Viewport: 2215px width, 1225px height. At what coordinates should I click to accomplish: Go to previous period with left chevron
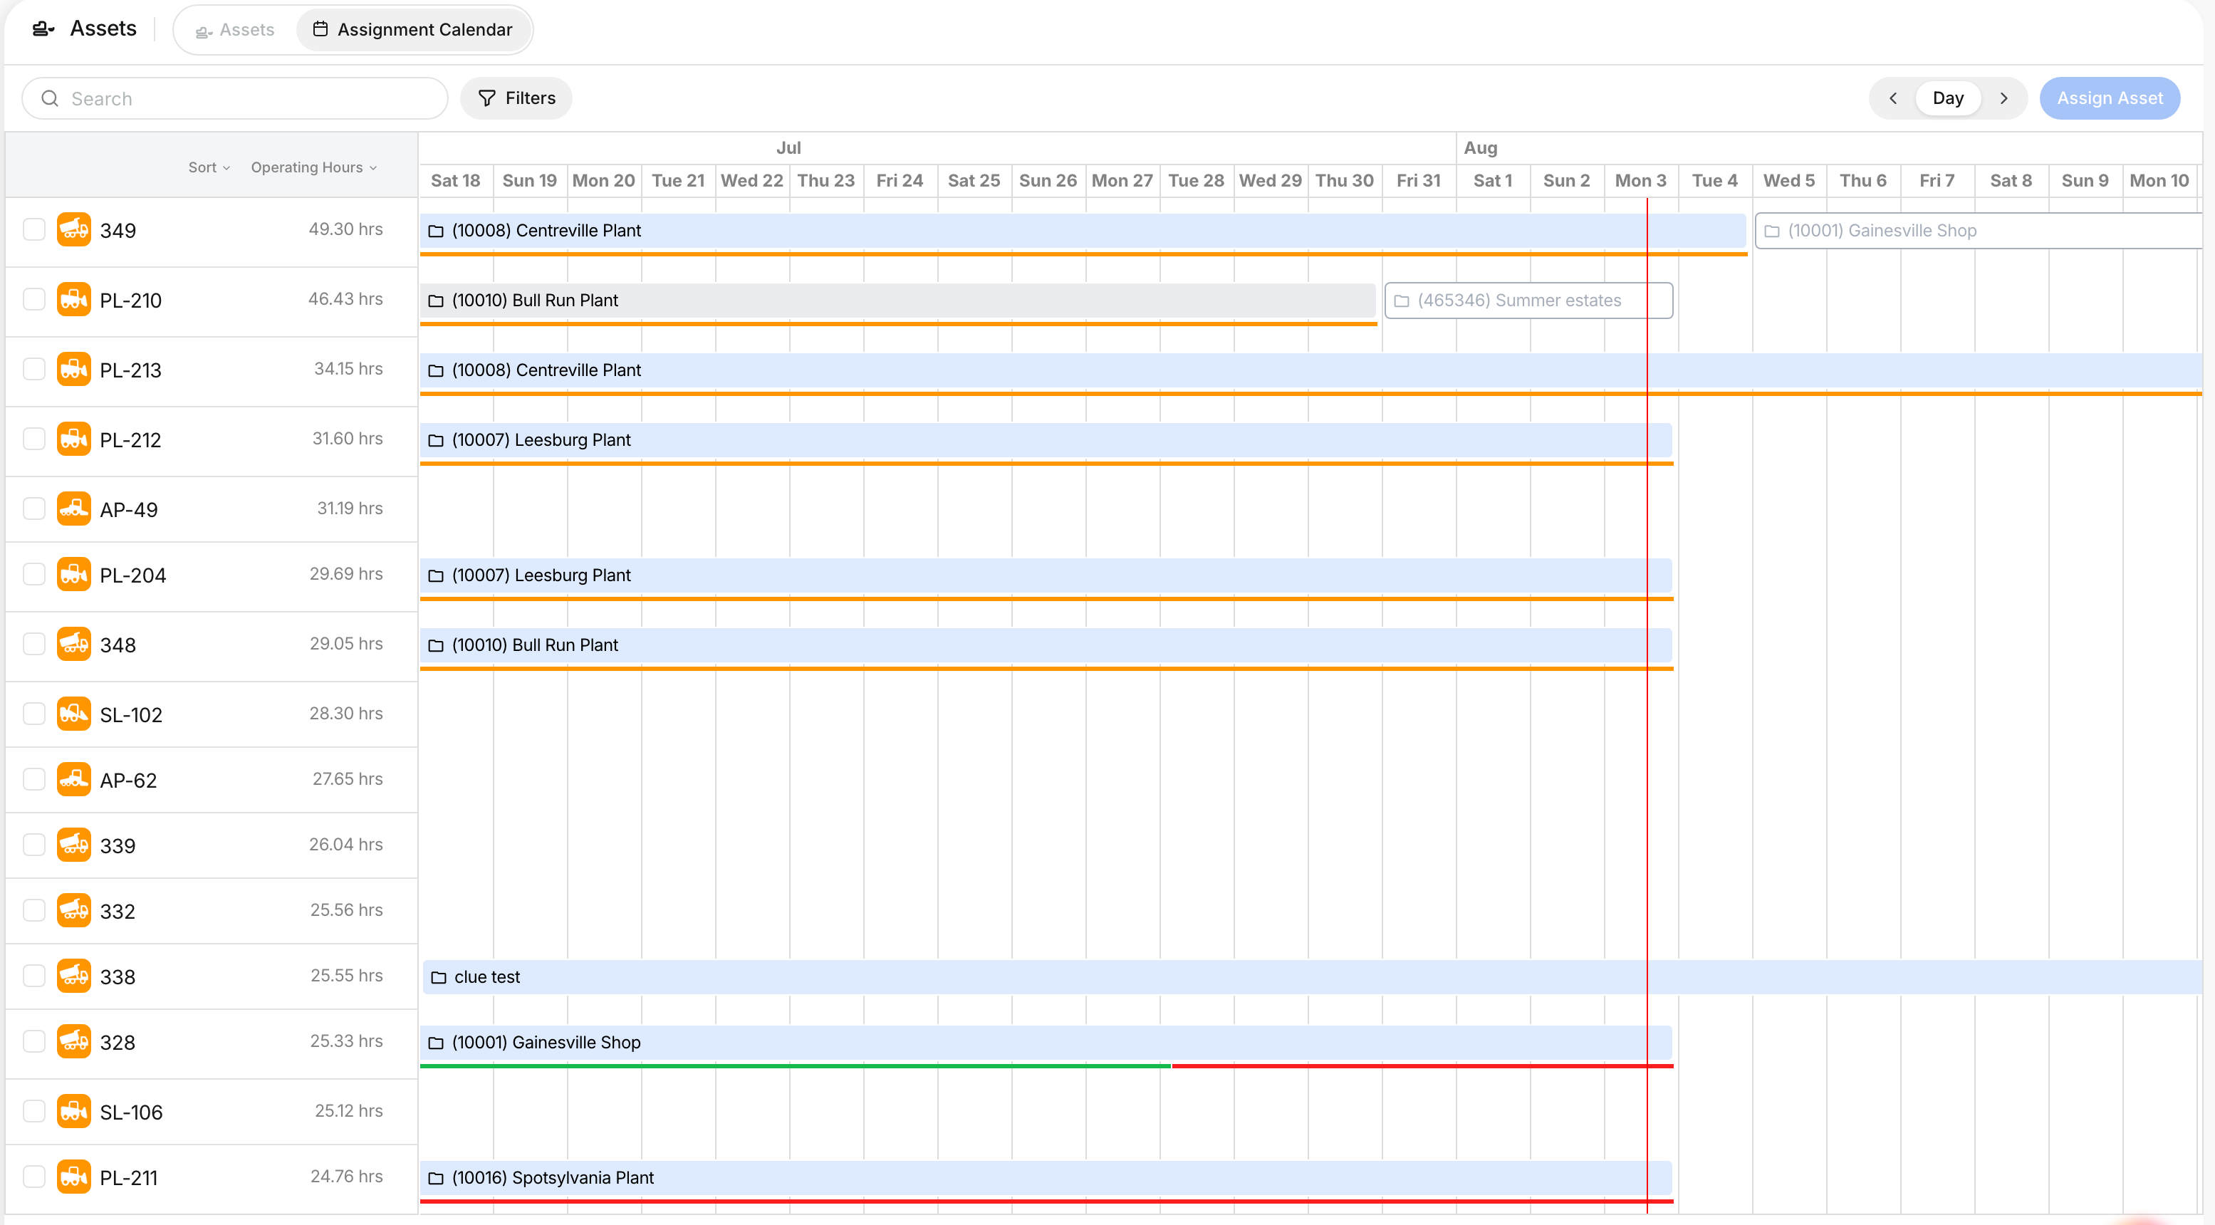click(1892, 98)
